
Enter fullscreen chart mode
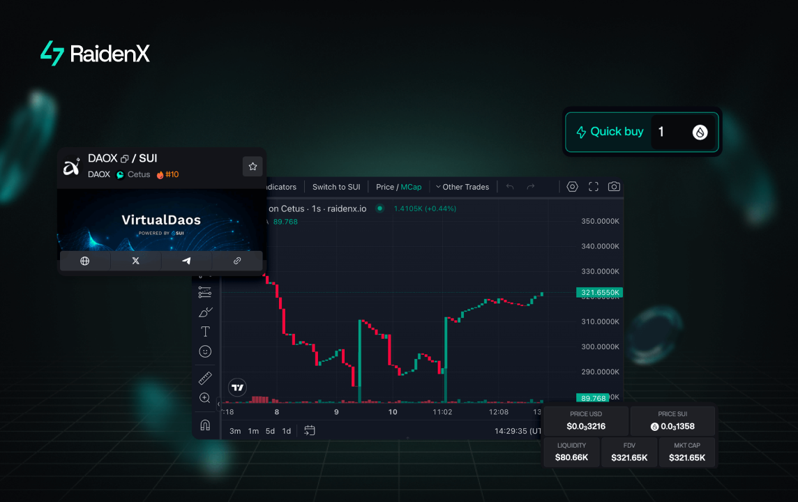594,187
